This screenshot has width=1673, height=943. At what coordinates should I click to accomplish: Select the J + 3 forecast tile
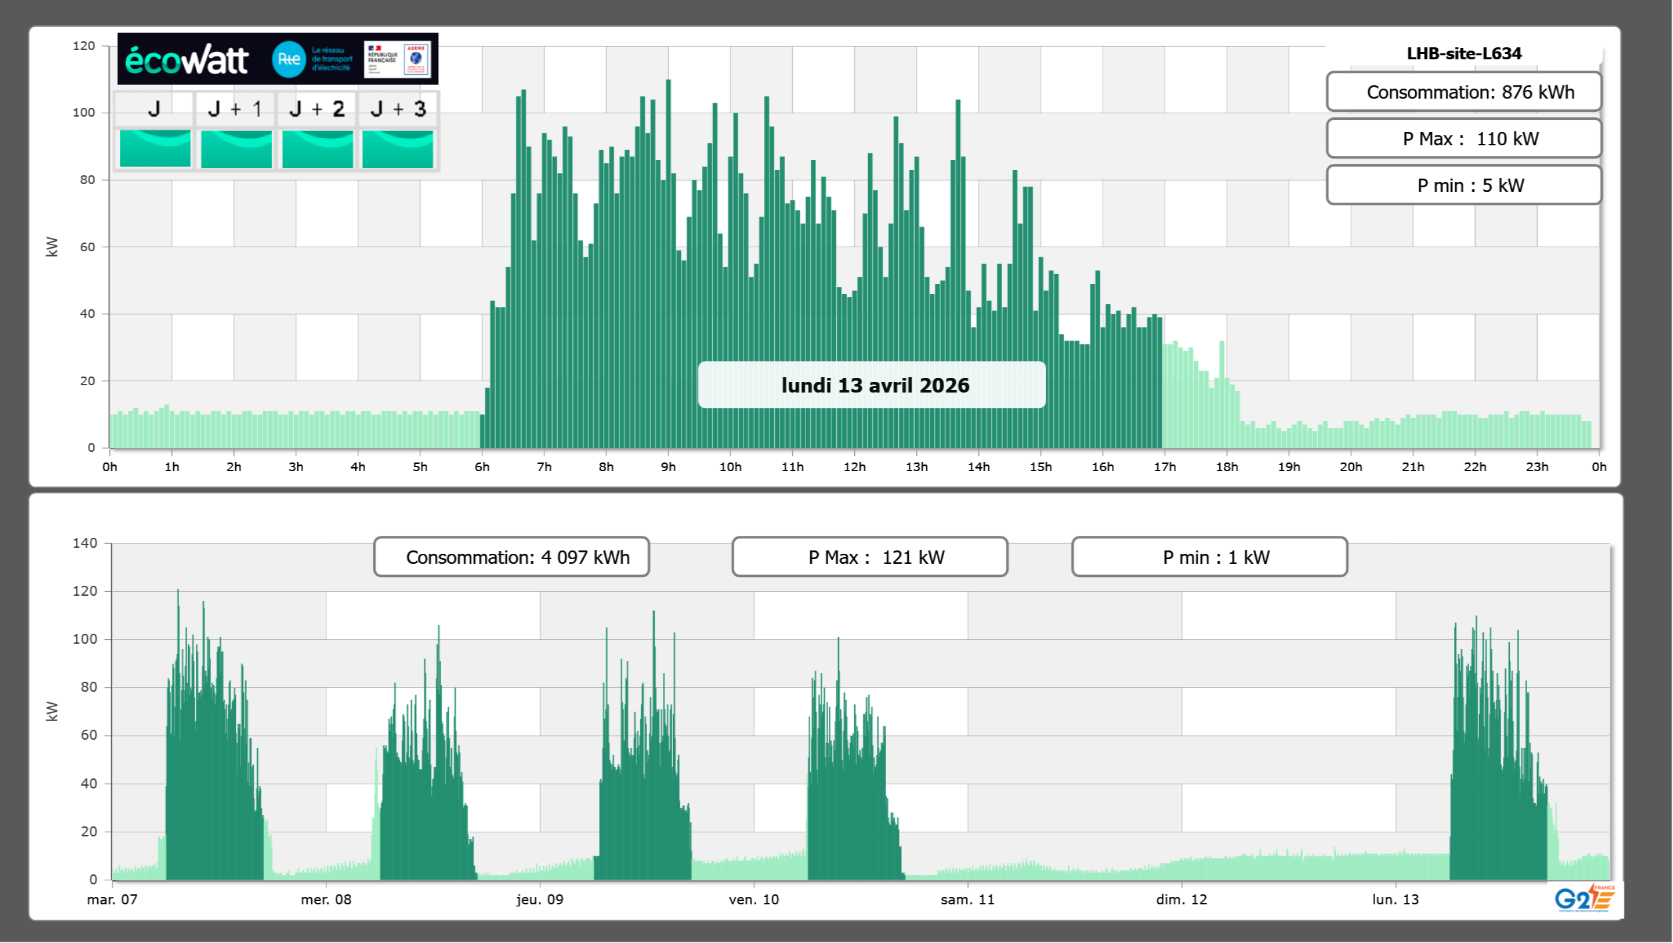(x=398, y=109)
